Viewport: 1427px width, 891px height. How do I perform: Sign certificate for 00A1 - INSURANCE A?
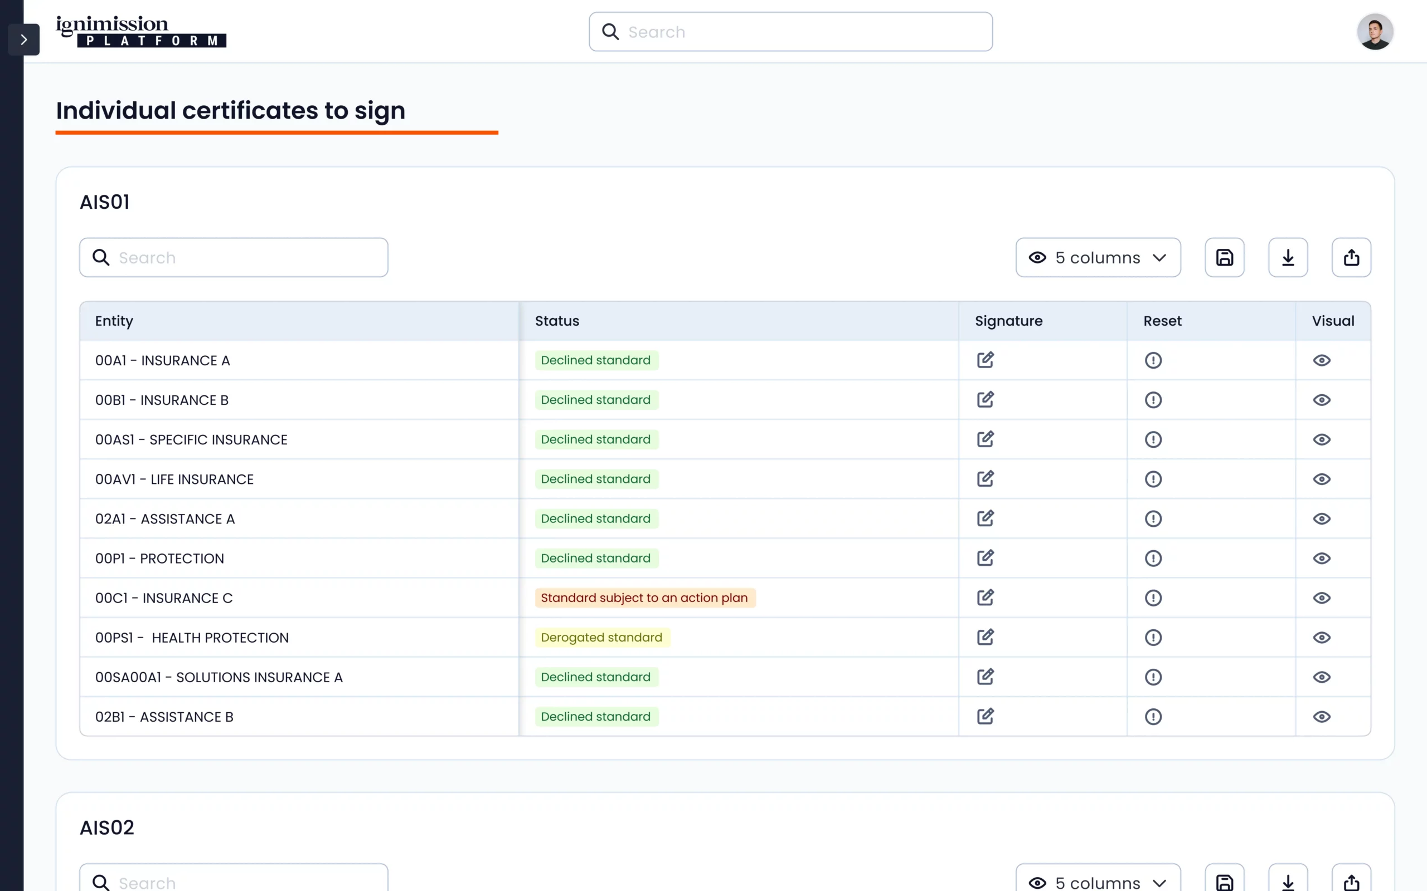pos(986,360)
